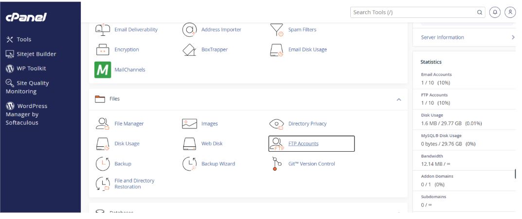This screenshot has width=522, height=219.
Task: Click the Subdomains statistic label
Action: (x=433, y=197)
